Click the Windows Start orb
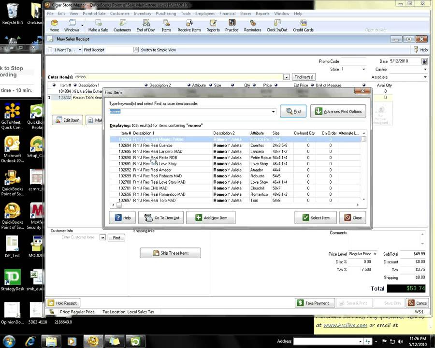The width and height of the screenshot is (435, 348). click(9, 341)
